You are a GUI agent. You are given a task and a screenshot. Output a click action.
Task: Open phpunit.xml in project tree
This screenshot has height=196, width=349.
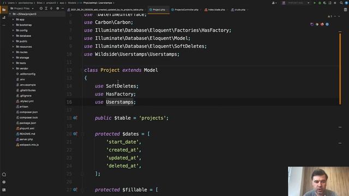pyautogui.click(x=27, y=128)
